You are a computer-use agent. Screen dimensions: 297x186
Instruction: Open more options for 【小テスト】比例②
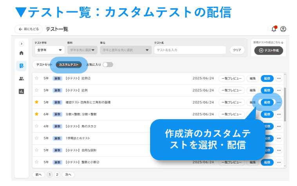[x=279, y=78]
